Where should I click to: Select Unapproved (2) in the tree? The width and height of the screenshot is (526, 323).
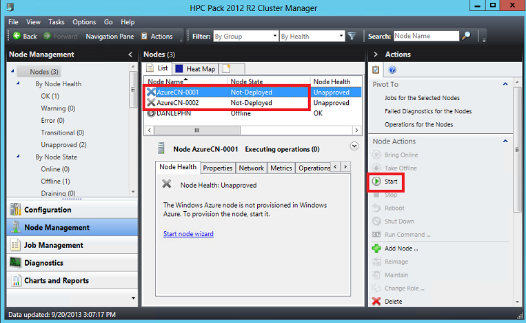[63, 145]
